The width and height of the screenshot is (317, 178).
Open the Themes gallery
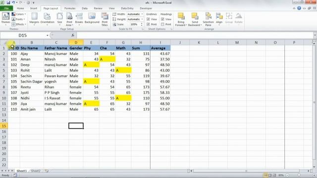tap(5, 19)
